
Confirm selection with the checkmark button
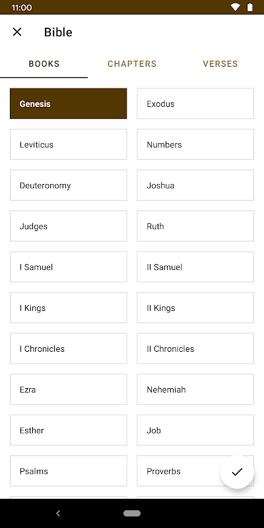tap(237, 472)
